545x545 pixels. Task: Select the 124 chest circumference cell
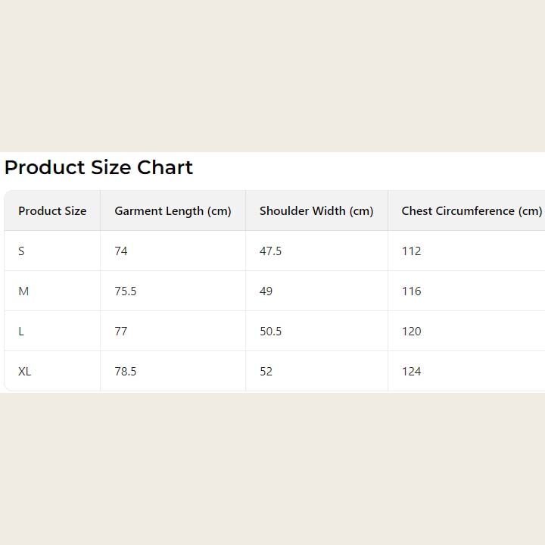pos(411,372)
